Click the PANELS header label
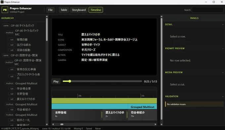Image resolution: width=225 pixels, height=130 pixels. (x=194, y=18)
